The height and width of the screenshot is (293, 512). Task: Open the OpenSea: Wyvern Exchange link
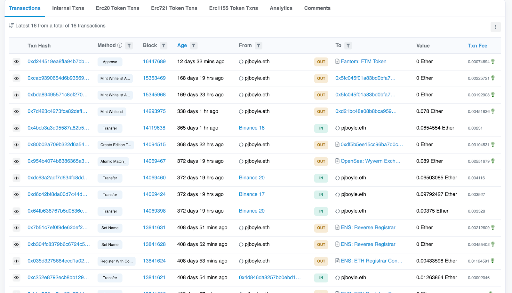pyautogui.click(x=371, y=161)
